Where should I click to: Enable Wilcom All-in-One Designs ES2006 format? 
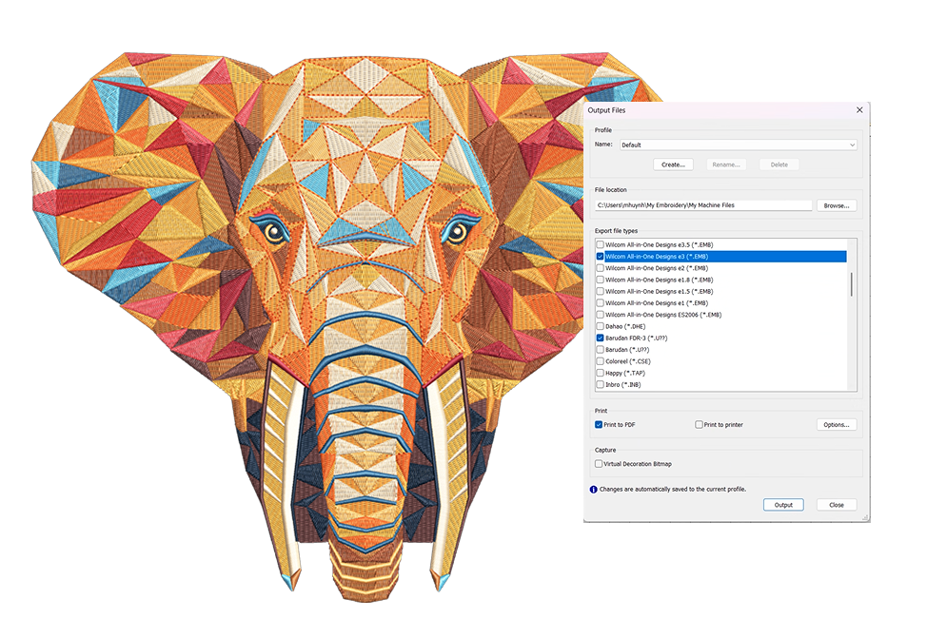600,315
